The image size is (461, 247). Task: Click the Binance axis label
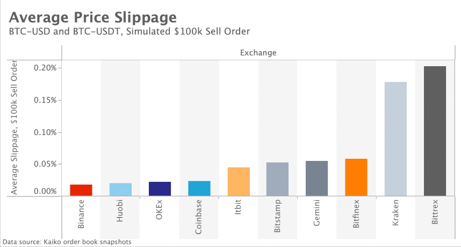coord(81,214)
